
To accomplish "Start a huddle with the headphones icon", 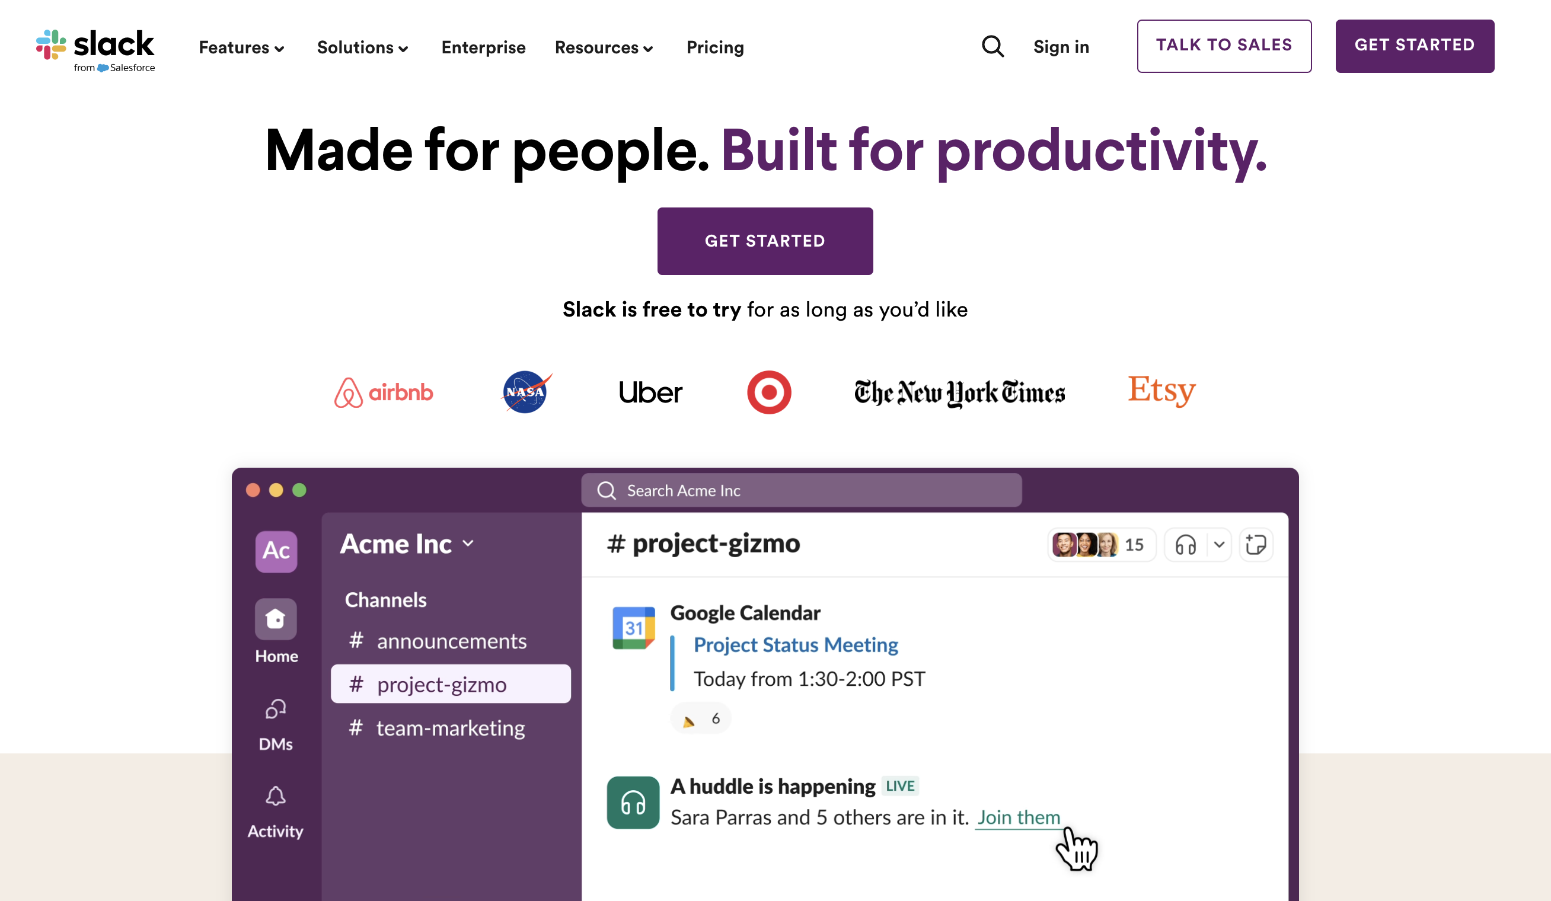I will (x=1185, y=545).
